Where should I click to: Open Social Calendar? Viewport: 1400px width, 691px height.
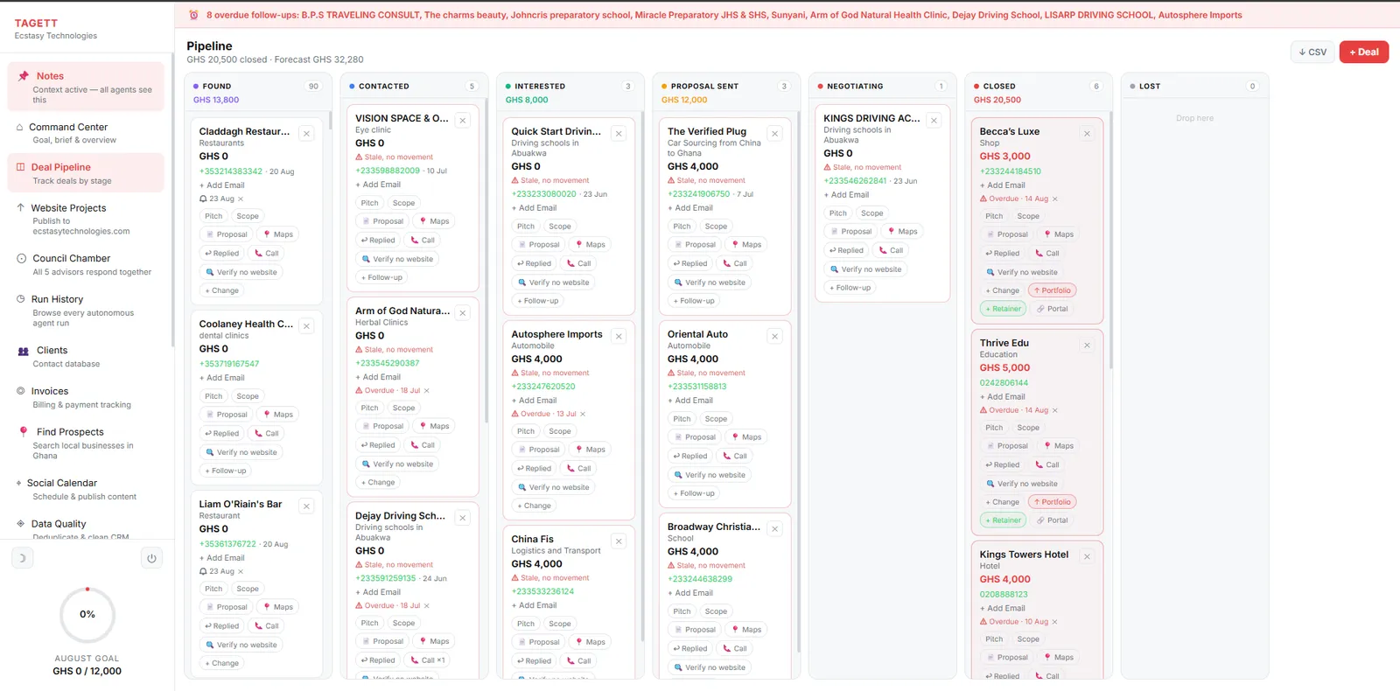86,489
